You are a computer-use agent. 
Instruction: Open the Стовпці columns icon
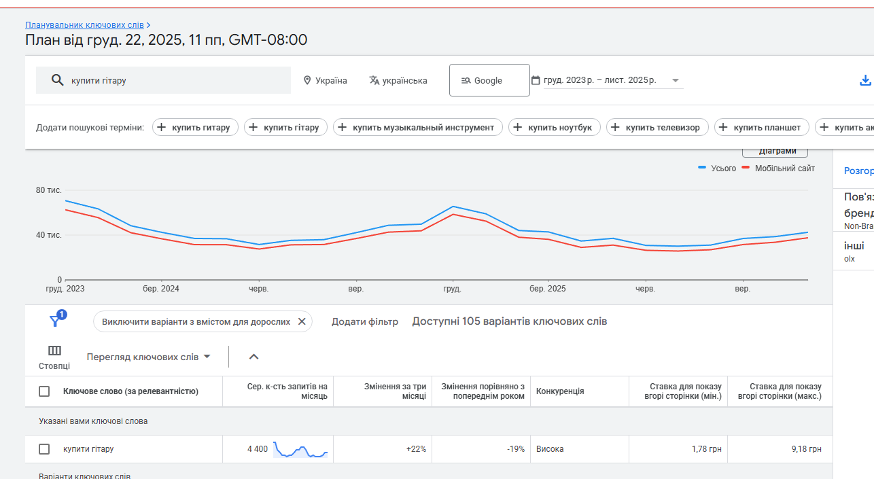tap(54, 351)
